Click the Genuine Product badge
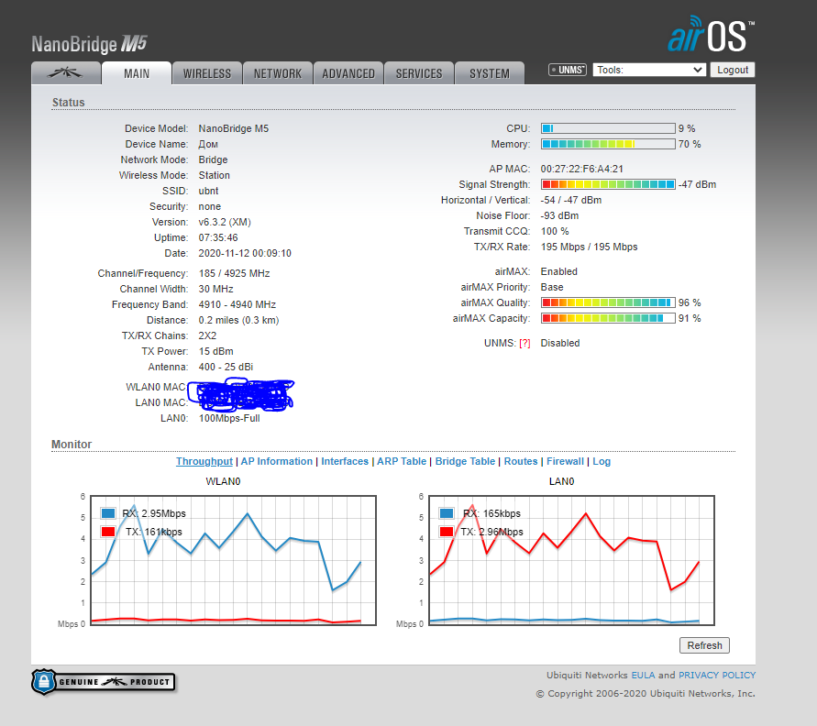This screenshot has width=817, height=726. coord(104,682)
